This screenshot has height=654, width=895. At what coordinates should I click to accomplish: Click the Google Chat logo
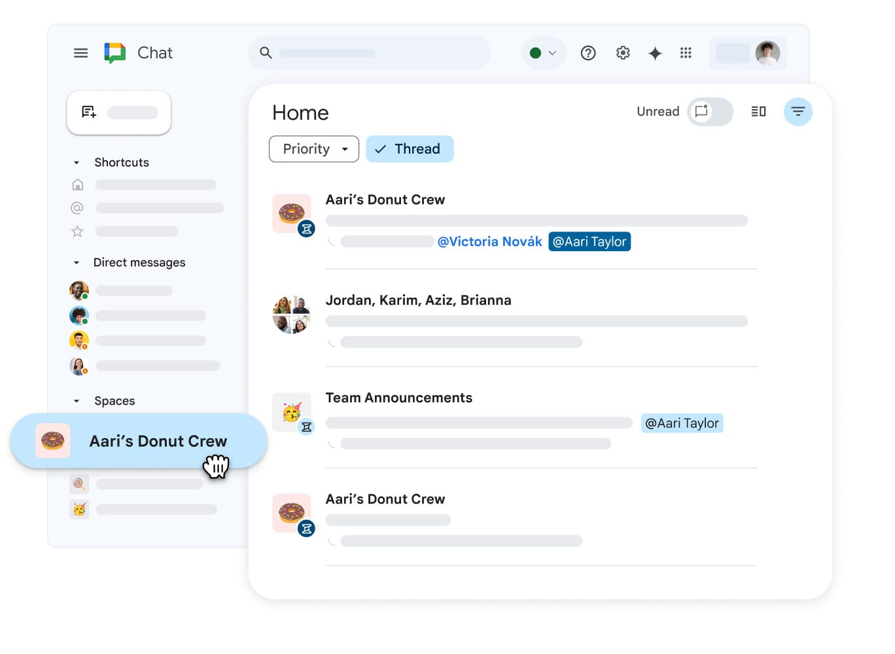pos(115,53)
